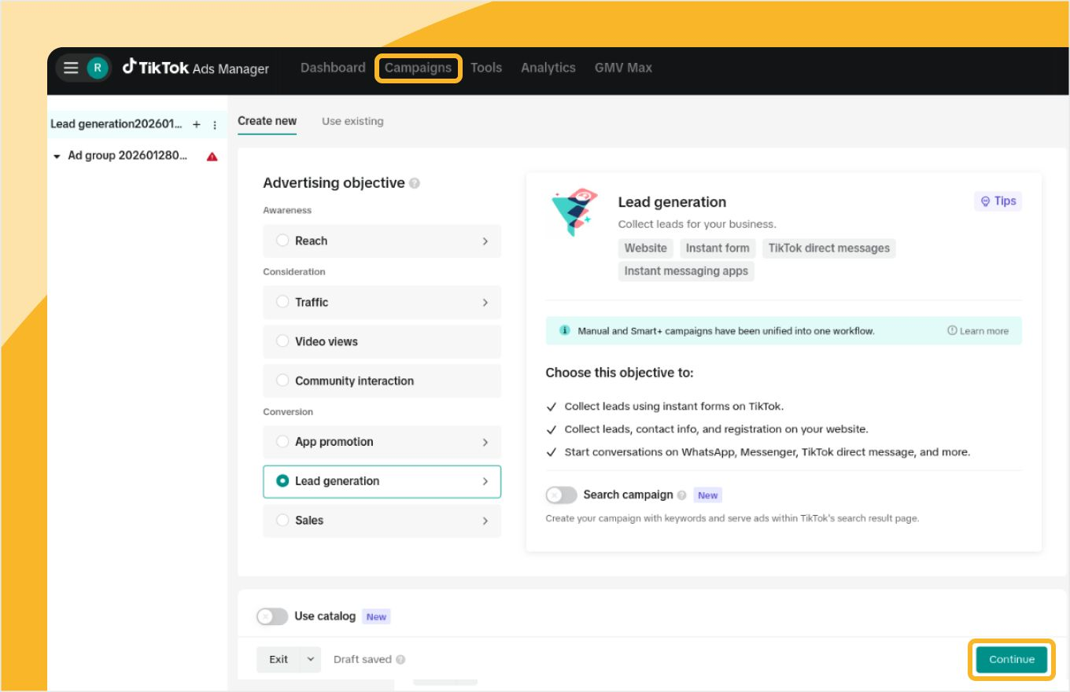Expand the Traffic objective chevron
1070x692 pixels.
[485, 303]
